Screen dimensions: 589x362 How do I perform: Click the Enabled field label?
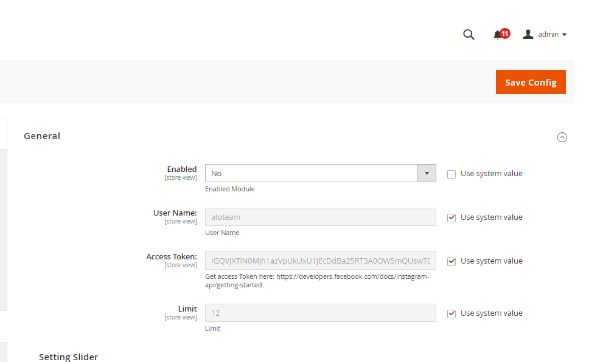point(182,169)
